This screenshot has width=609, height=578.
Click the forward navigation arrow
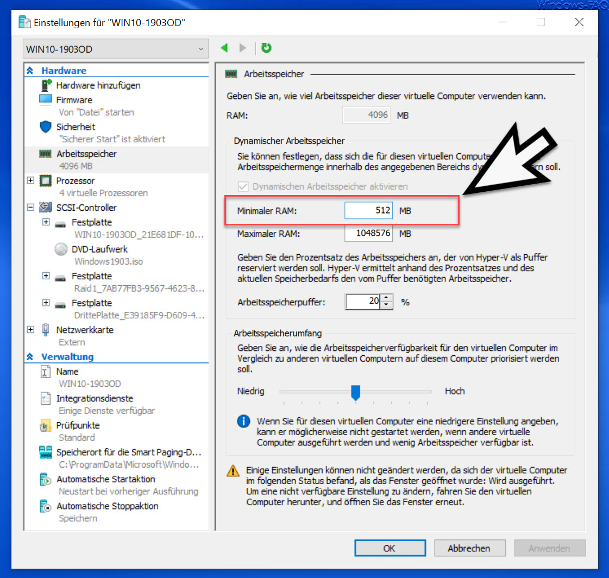(x=243, y=48)
